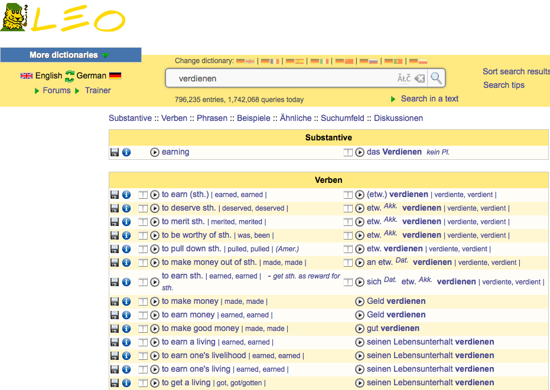Save the "to earn money" entry with disk icon
Viewport: 550px width, 390px height.
pyautogui.click(x=115, y=314)
